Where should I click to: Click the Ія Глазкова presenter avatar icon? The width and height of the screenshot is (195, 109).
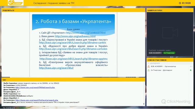[x=148, y=70]
